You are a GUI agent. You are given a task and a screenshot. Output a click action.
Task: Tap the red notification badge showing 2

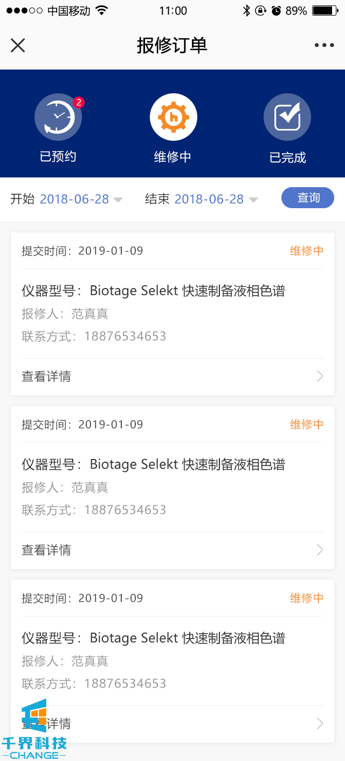click(79, 102)
